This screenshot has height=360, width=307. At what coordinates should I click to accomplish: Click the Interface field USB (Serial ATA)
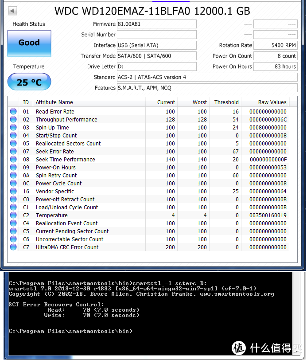pos(157,45)
